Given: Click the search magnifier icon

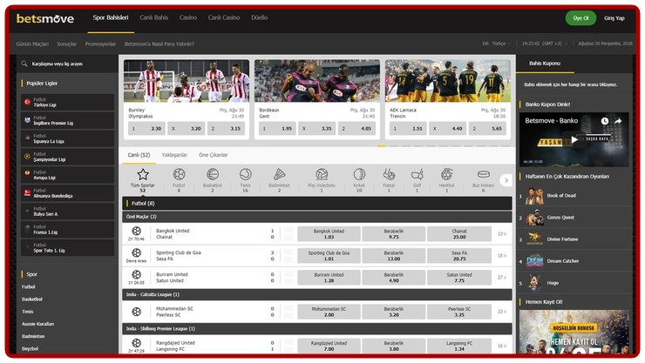Looking at the screenshot, I should pyautogui.click(x=24, y=64).
